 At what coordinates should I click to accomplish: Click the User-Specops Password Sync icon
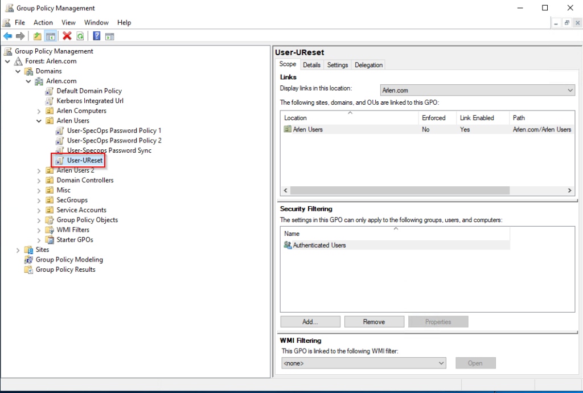[60, 150]
